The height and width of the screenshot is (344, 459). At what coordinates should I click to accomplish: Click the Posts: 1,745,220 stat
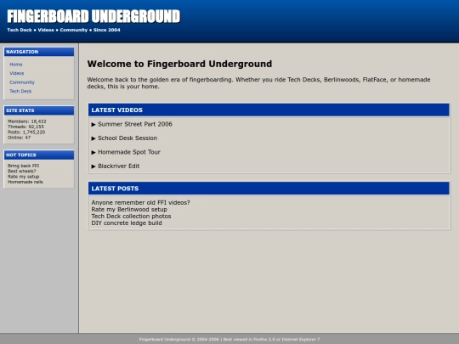(x=26, y=133)
